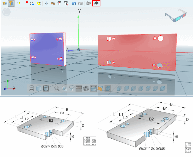
Task: Click the dashed selection with red corner
Action: tap(26, 3)
